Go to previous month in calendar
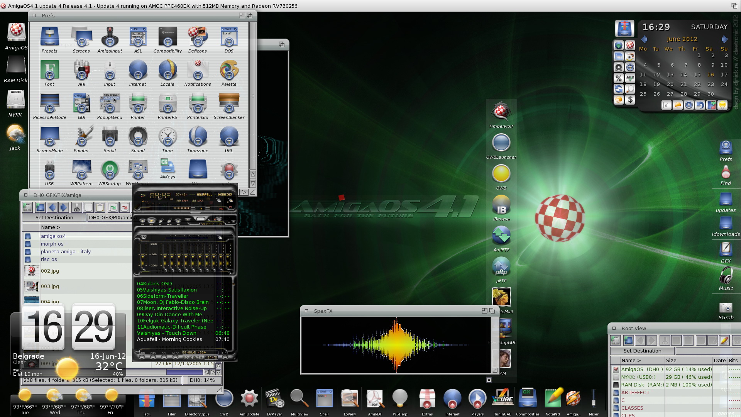This screenshot has height=417, width=741. pos(644,39)
